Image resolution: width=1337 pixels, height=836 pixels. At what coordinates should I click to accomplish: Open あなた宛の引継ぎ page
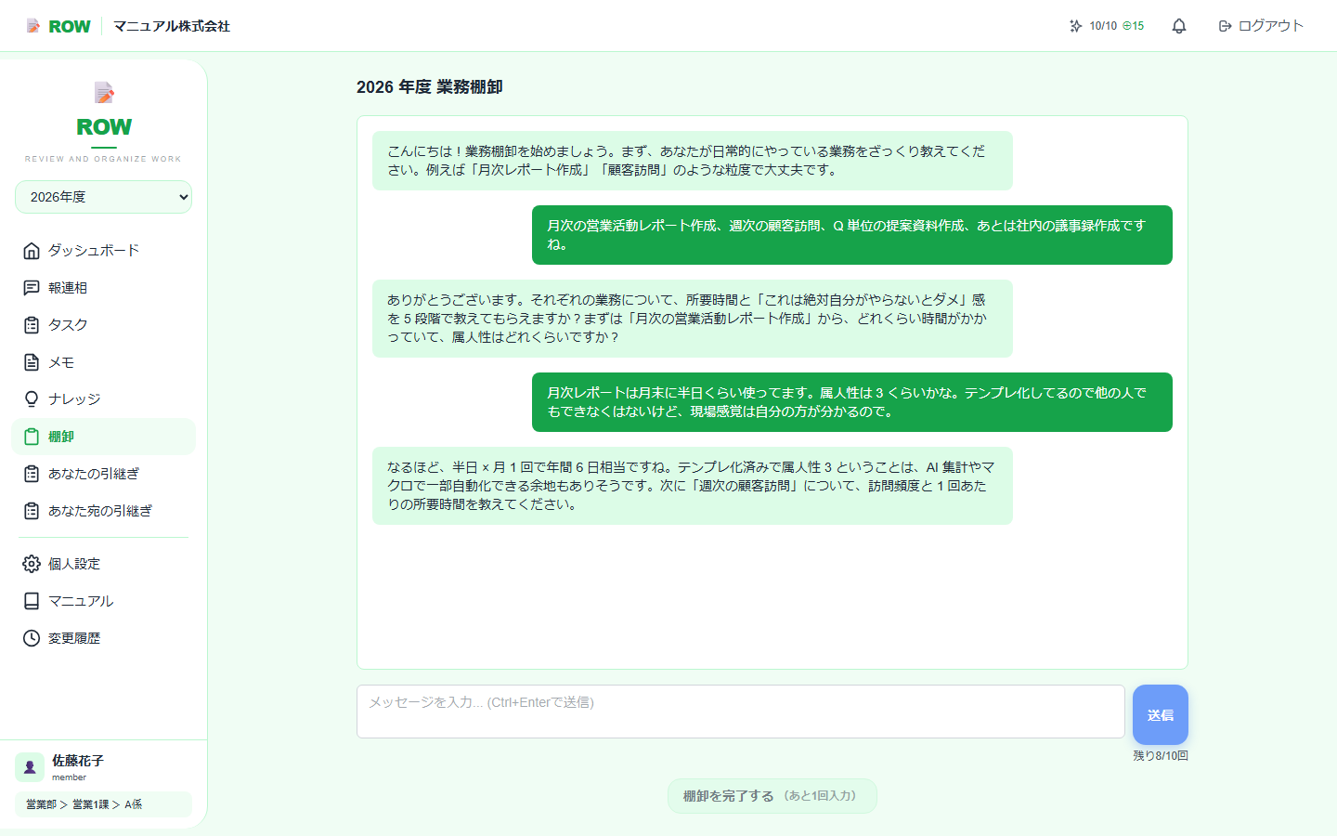click(x=104, y=511)
